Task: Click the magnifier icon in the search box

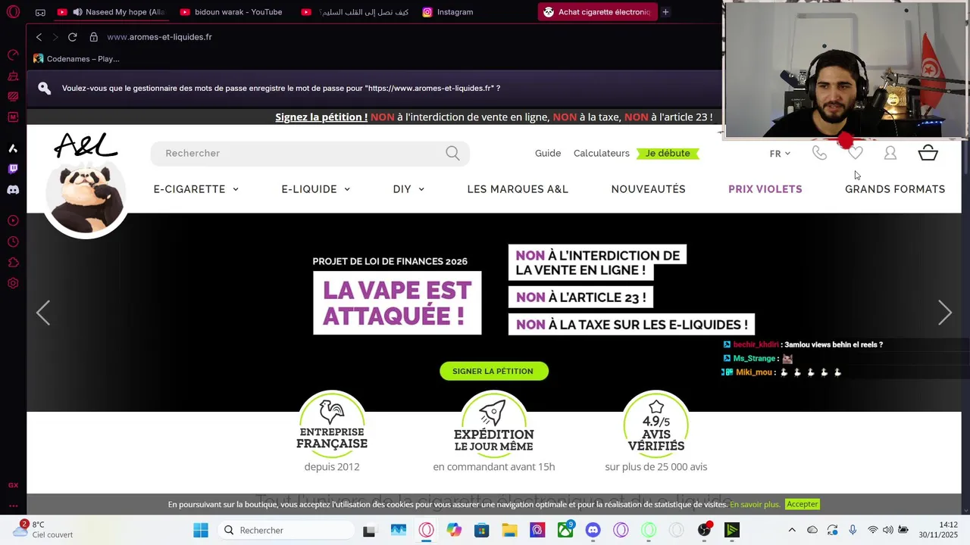Action: pyautogui.click(x=452, y=154)
